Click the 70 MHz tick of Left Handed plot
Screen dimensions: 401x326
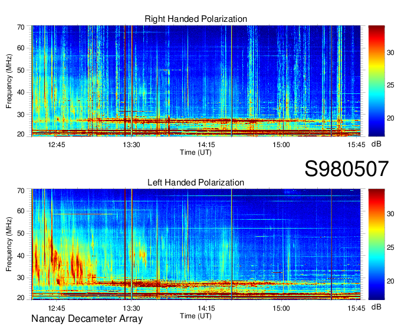(x=21, y=190)
